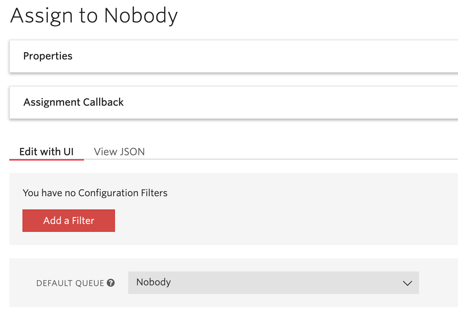Click the chevron arrow in the Nobody dropdown
458x325 pixels.
point(407,283)
